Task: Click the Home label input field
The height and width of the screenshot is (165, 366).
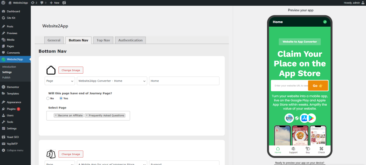Action: coord(184,81)
